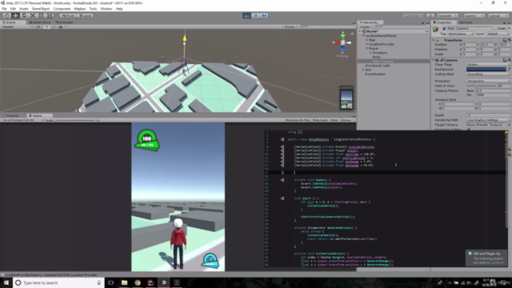This screenshot has width=512, height=288.
Task: Toggle Scene audio button
Action: [x=54, y=26]
